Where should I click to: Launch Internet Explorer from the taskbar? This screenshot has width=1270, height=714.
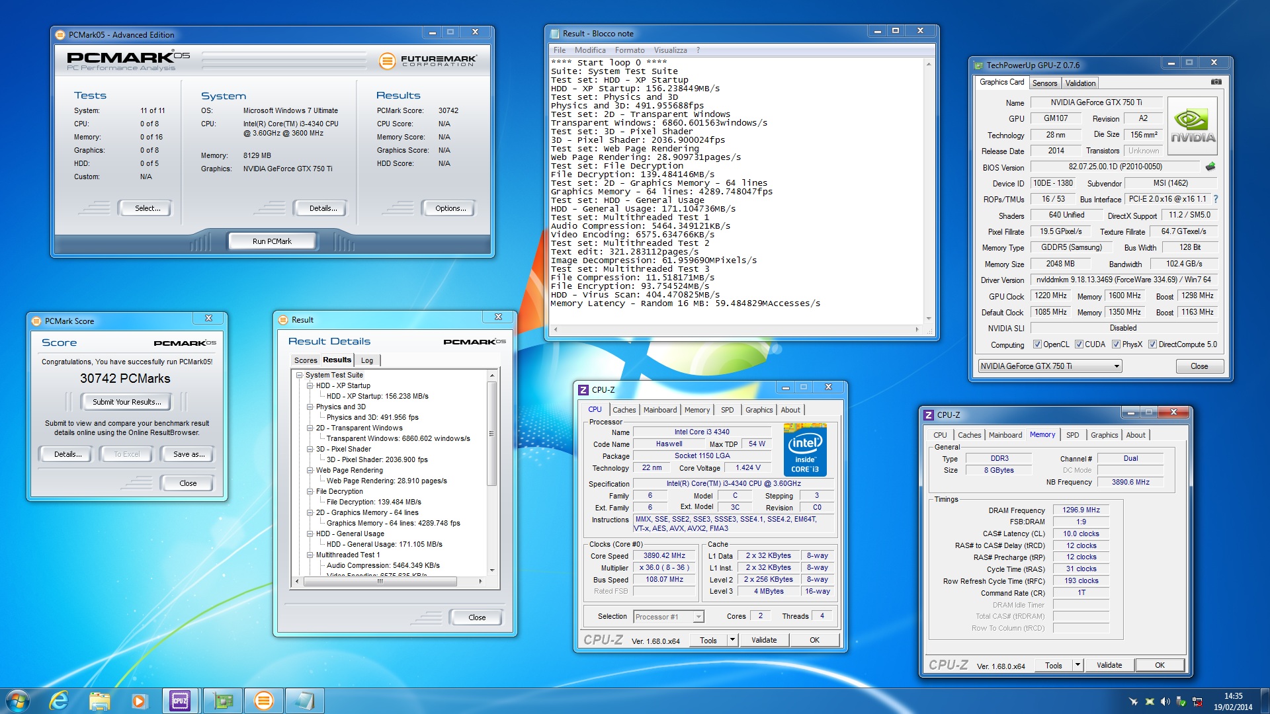[59, 701]
